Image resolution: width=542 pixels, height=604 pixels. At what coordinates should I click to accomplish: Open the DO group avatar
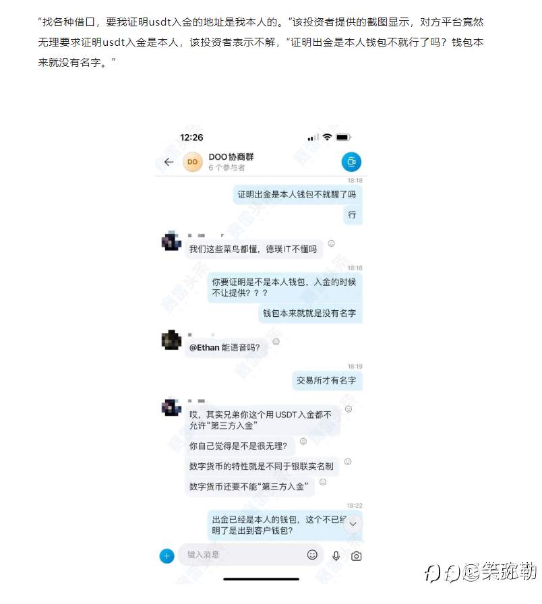click(192, 162)
